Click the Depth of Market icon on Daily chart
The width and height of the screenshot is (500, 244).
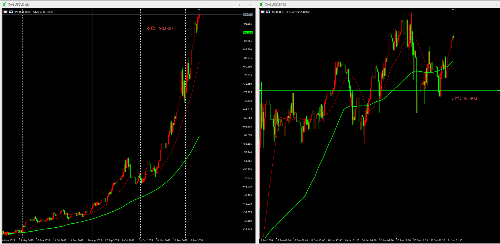pos(11,12)
